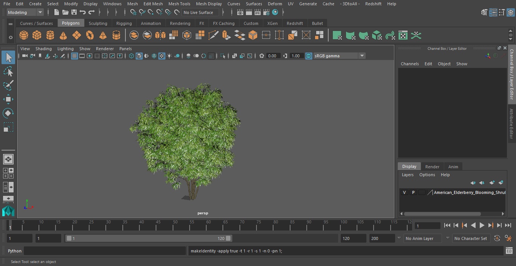Redo the action via toolbar arrow
Screen dimensions: 516x266
(x=91, y=12)
